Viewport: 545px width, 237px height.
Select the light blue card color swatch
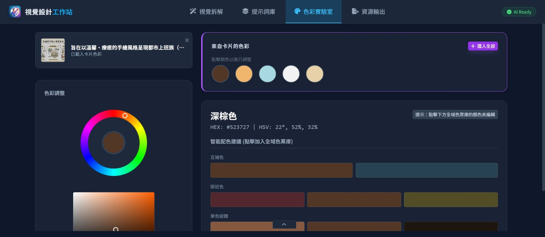pyautogui.click(x=267, y=74)
